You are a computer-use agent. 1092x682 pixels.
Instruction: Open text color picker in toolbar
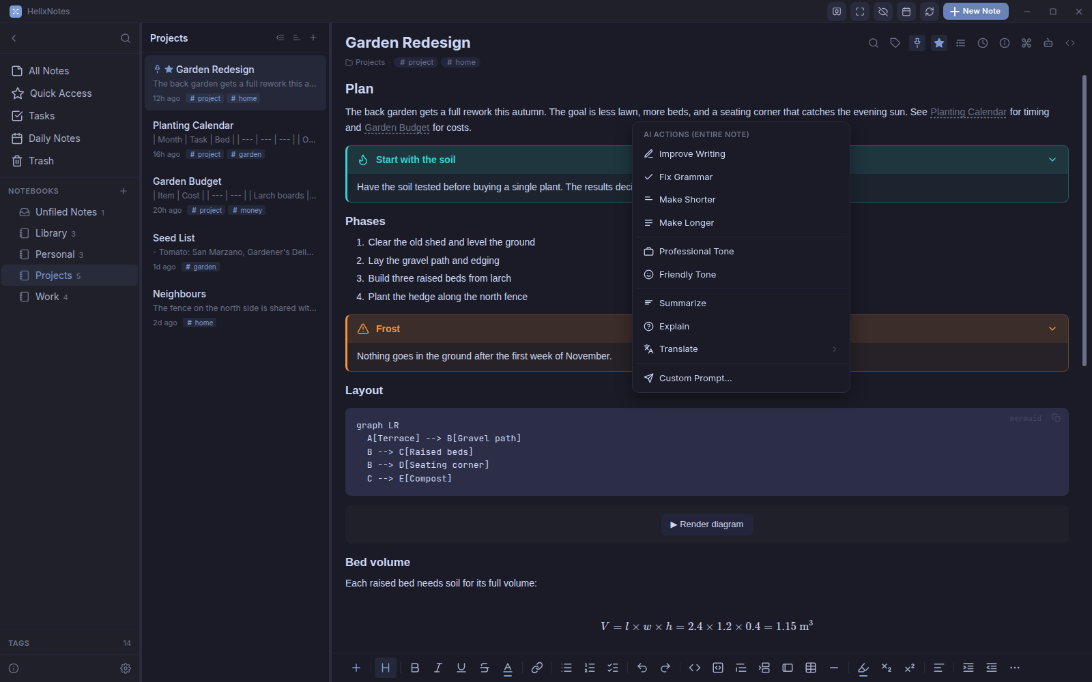(x=508, y=668)
